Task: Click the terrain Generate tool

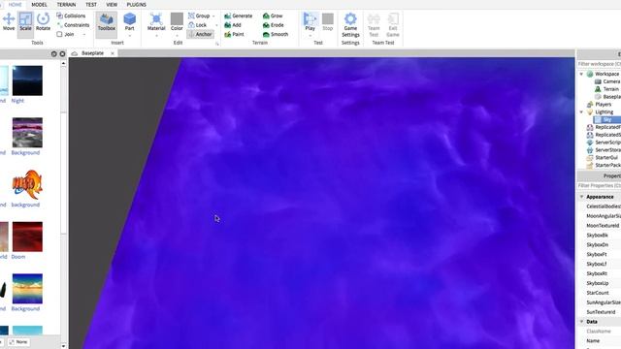Action: click(x=239, y=16)
